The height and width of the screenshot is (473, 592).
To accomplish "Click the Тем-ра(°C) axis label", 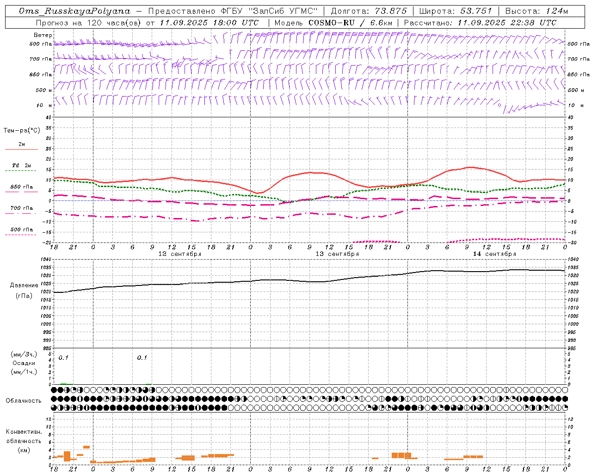I will (22, 131).
